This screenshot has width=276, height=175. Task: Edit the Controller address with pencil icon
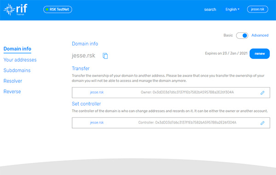[x=262, y=123]
